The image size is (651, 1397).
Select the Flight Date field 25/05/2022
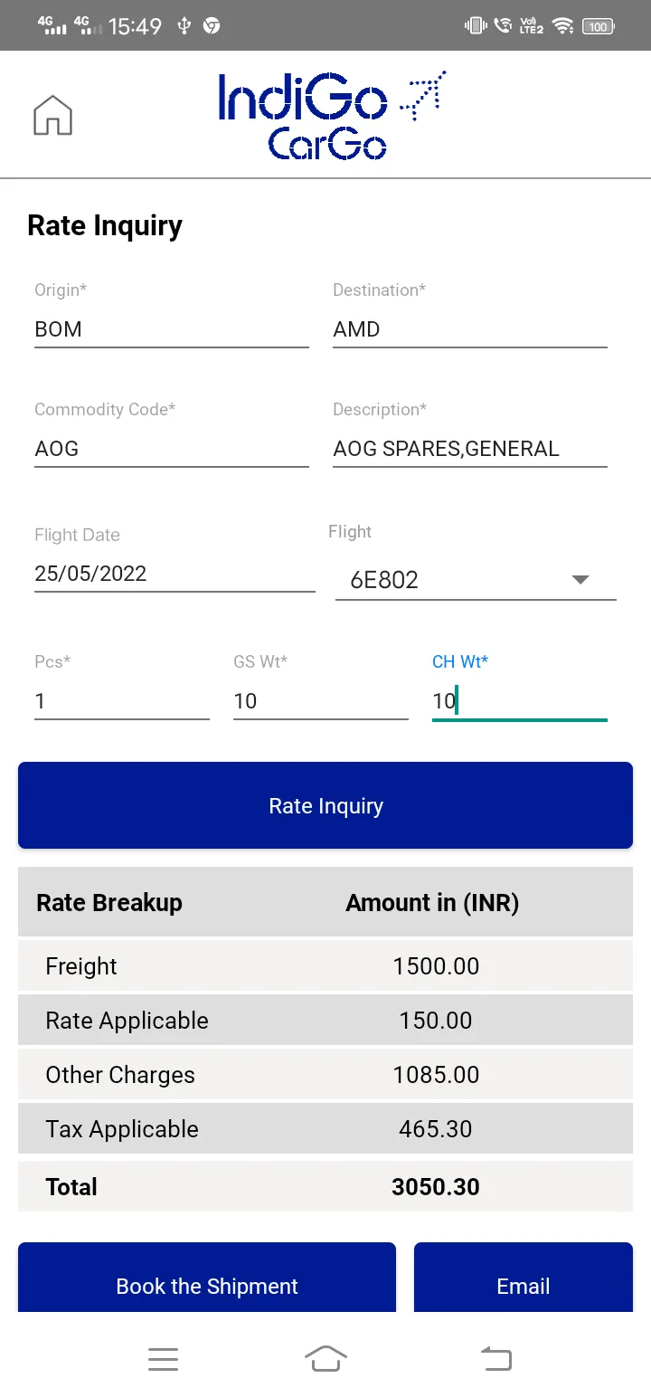175,574
